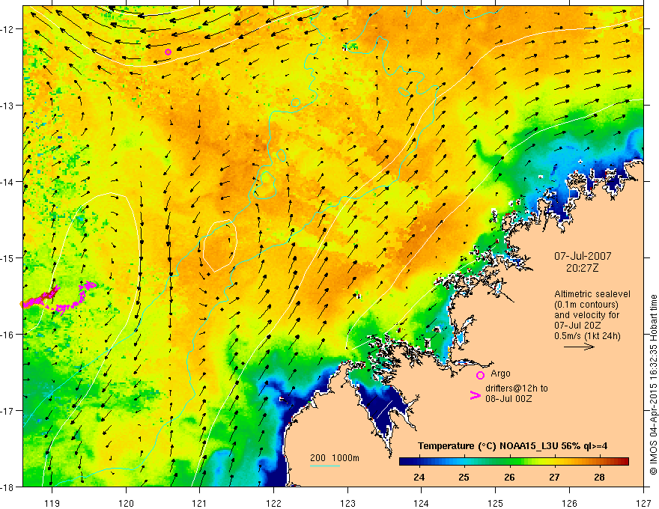Click the magenta drifter arrowhead in the legend

(x=475, y=395)
